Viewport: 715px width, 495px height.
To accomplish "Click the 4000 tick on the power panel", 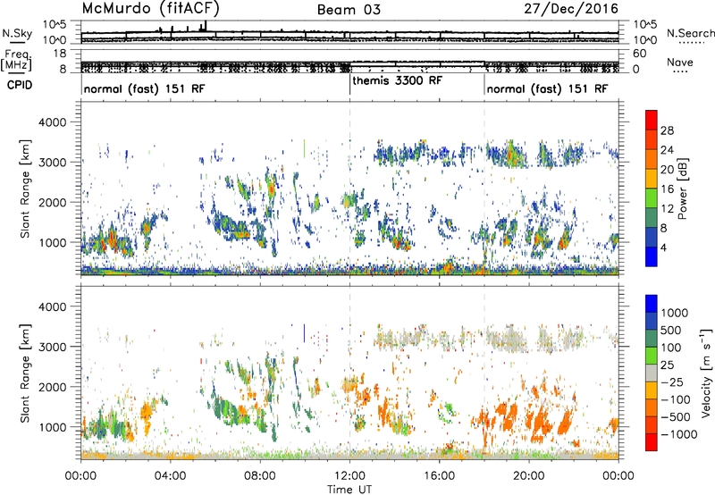I will pos(55,122).
